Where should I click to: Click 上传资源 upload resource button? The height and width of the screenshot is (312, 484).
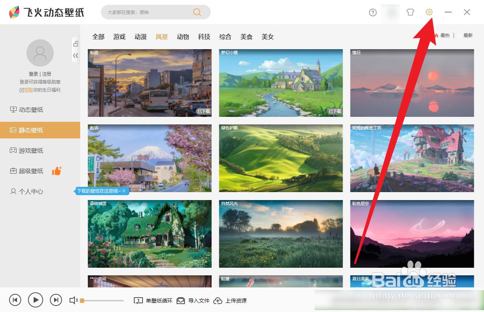click(x=230, y=301)
